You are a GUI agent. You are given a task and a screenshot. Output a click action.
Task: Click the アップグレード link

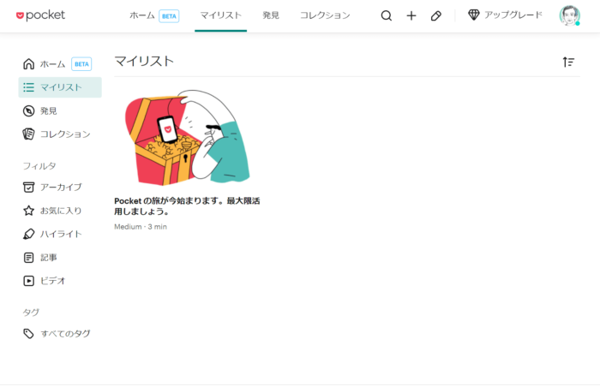coord(513,15)
